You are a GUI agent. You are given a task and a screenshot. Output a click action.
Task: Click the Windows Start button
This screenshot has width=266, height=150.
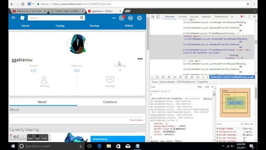click(x=13, y=146)
